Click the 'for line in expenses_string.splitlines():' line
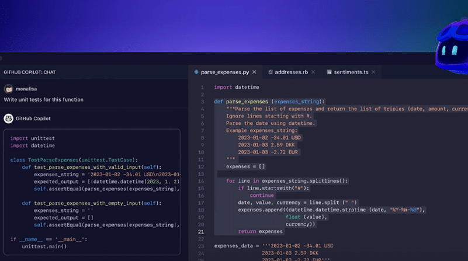 click(x=287, y=181)
